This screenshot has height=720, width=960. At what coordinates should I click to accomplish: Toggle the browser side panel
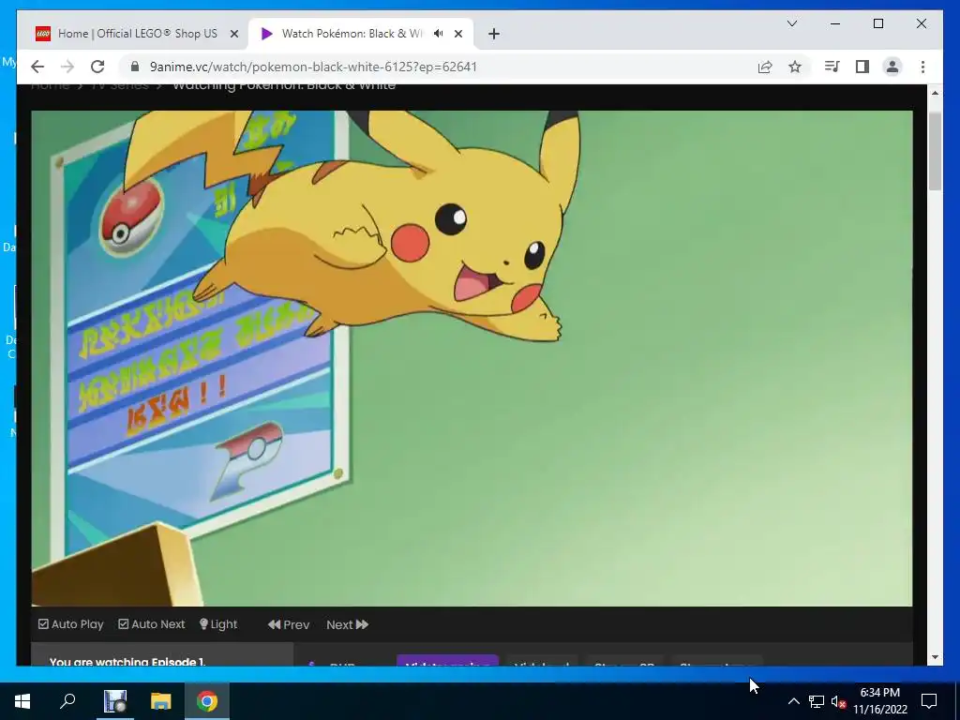(x=862, y=67)
